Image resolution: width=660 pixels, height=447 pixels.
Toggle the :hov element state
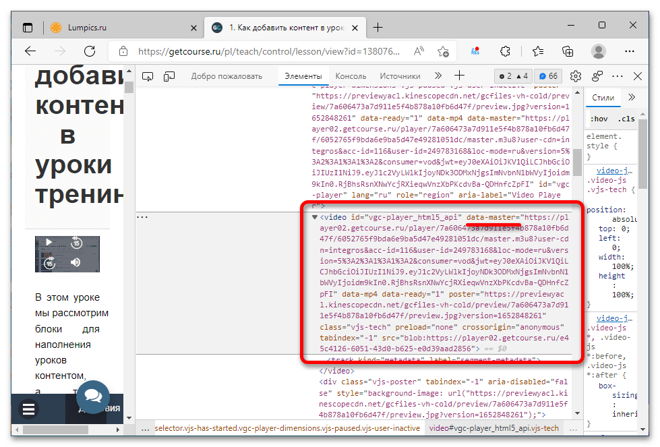click(x=599, y=119)
